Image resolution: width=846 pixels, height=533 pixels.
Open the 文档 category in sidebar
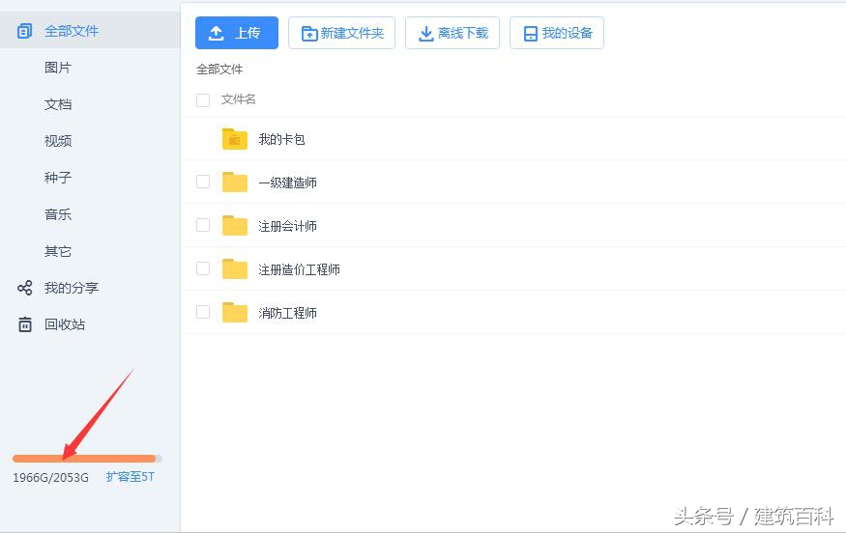pyautogui.click(x=58, y=104)
